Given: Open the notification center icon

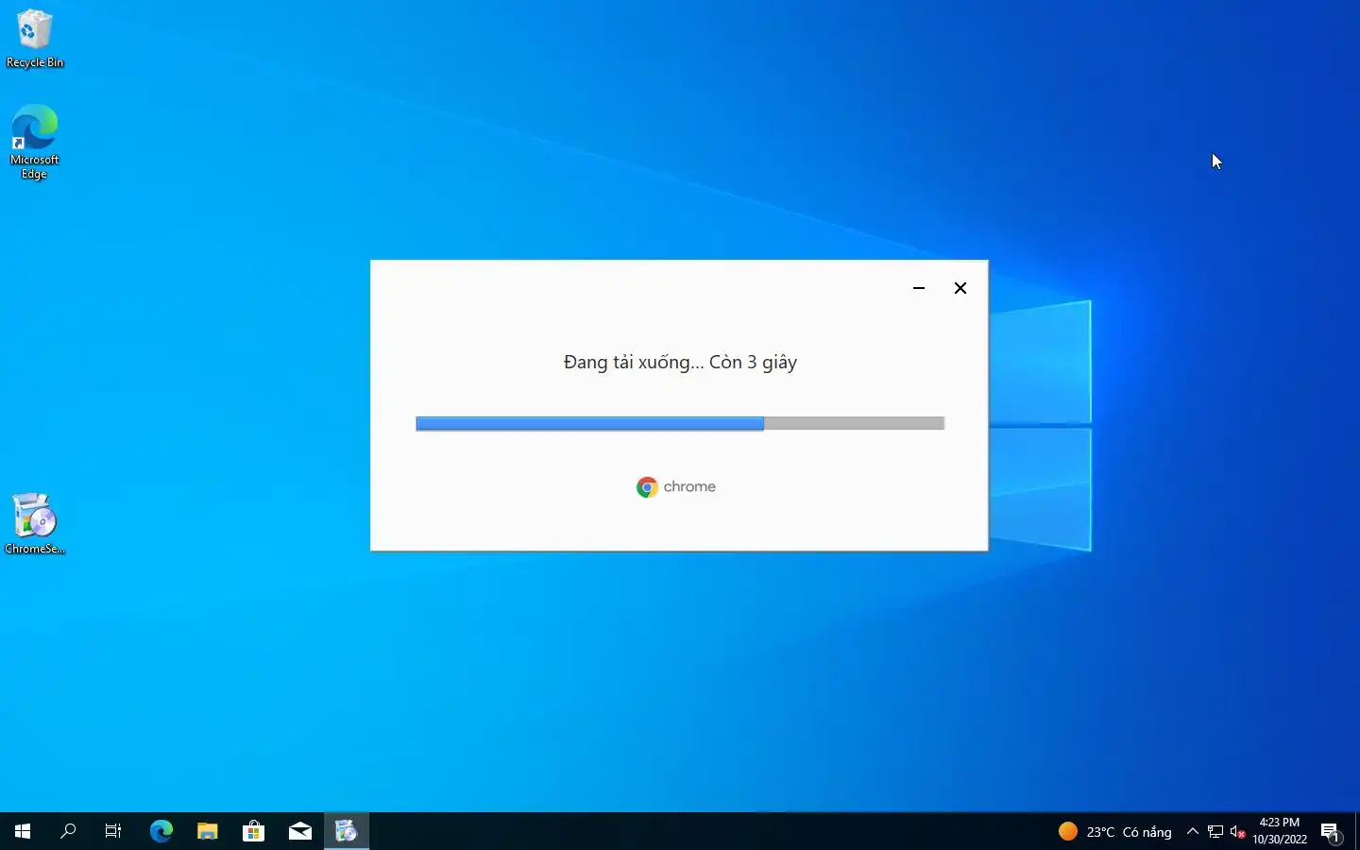Looking at the screenshot, I should (x=1332, y=832).
